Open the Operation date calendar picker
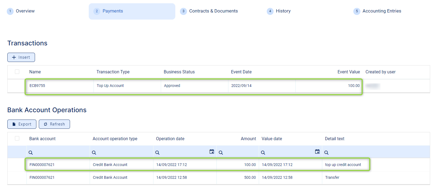Image resolution: width=438 pixels, height=188 pixels. click(212, 152)
